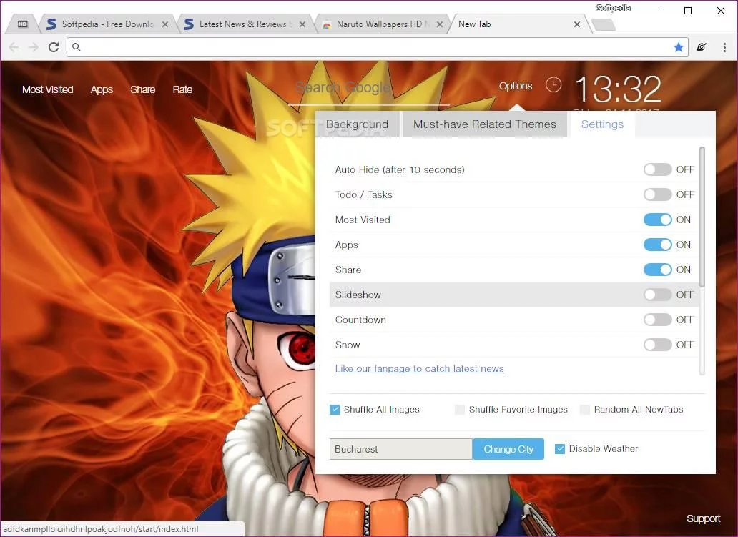This screenshot has width=738, height=537.
Task: Switch to the Background tab
Action: [358, 124]
